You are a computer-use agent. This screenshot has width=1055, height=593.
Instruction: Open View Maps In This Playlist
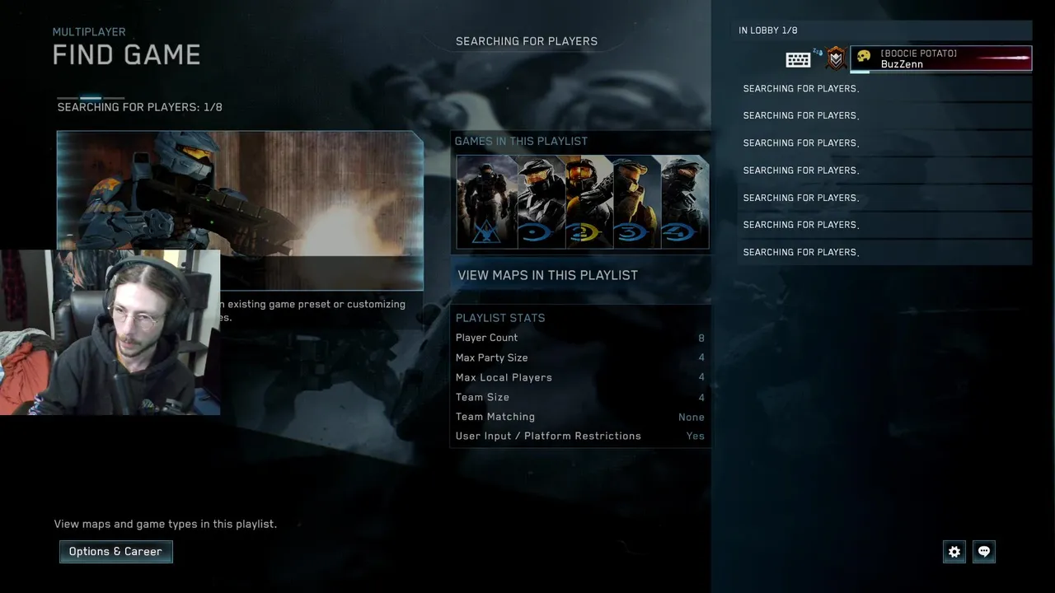580,275
